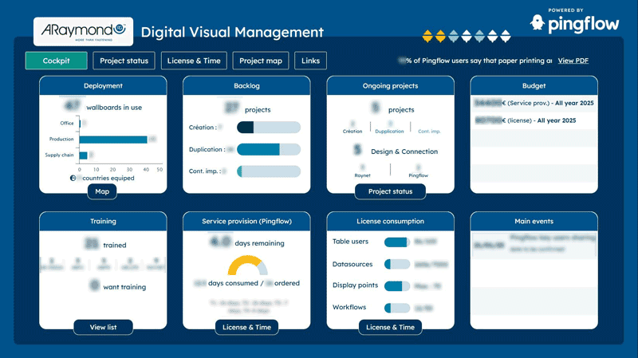Click the first orange diamond indicator
The height and width of the screenshot is (358, 638).
427,36
